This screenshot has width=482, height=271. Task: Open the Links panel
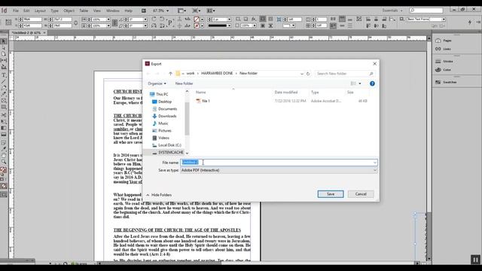pos(444,49)
